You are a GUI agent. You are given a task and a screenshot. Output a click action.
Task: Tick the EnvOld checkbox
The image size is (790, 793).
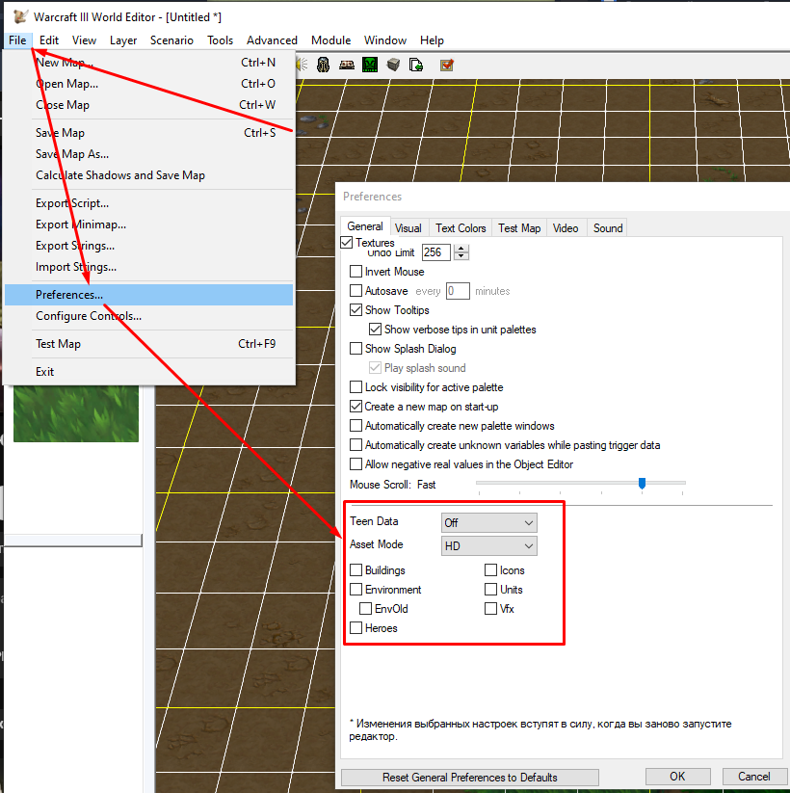click(x=366, y=609)
